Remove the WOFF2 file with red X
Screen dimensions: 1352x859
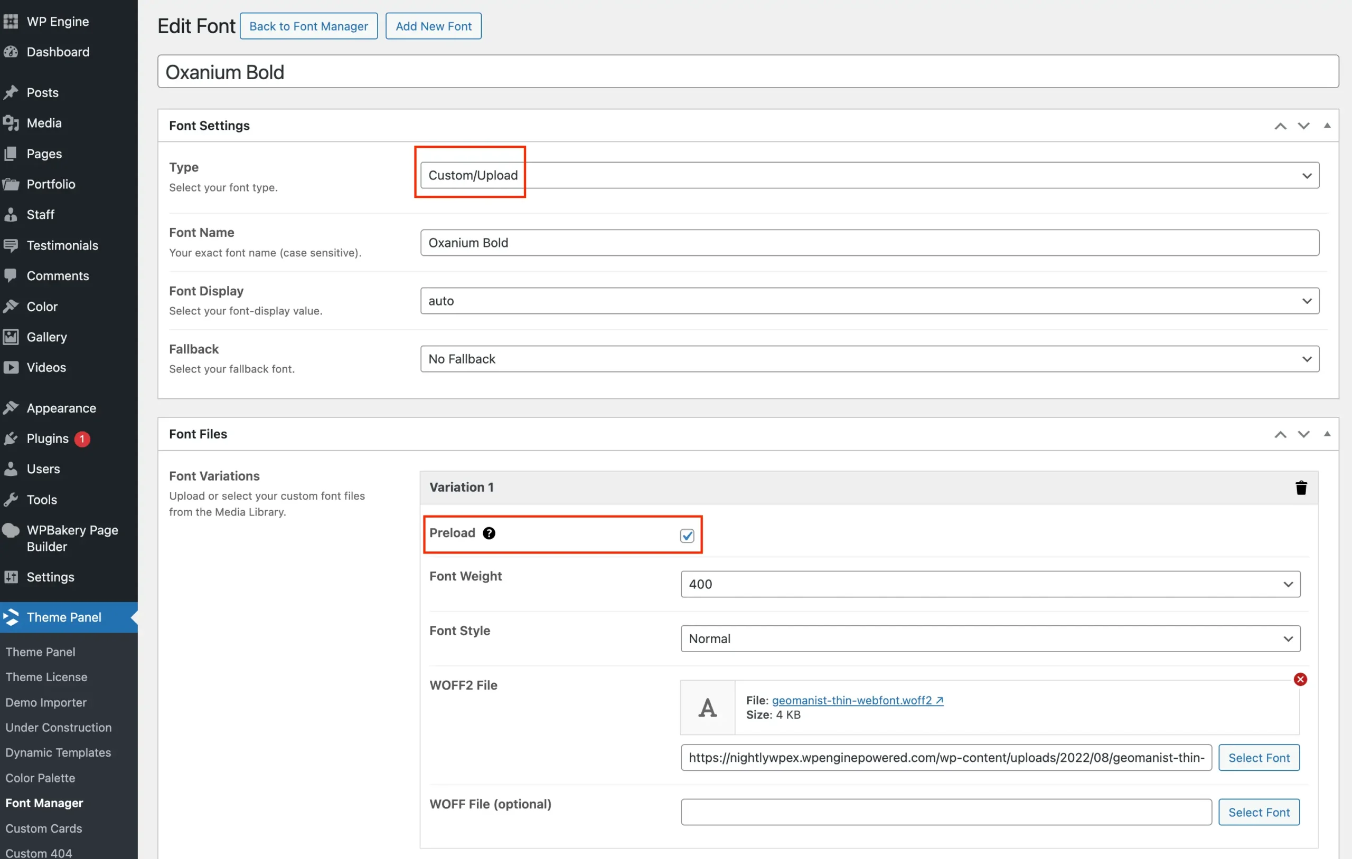coord(1300,680)
